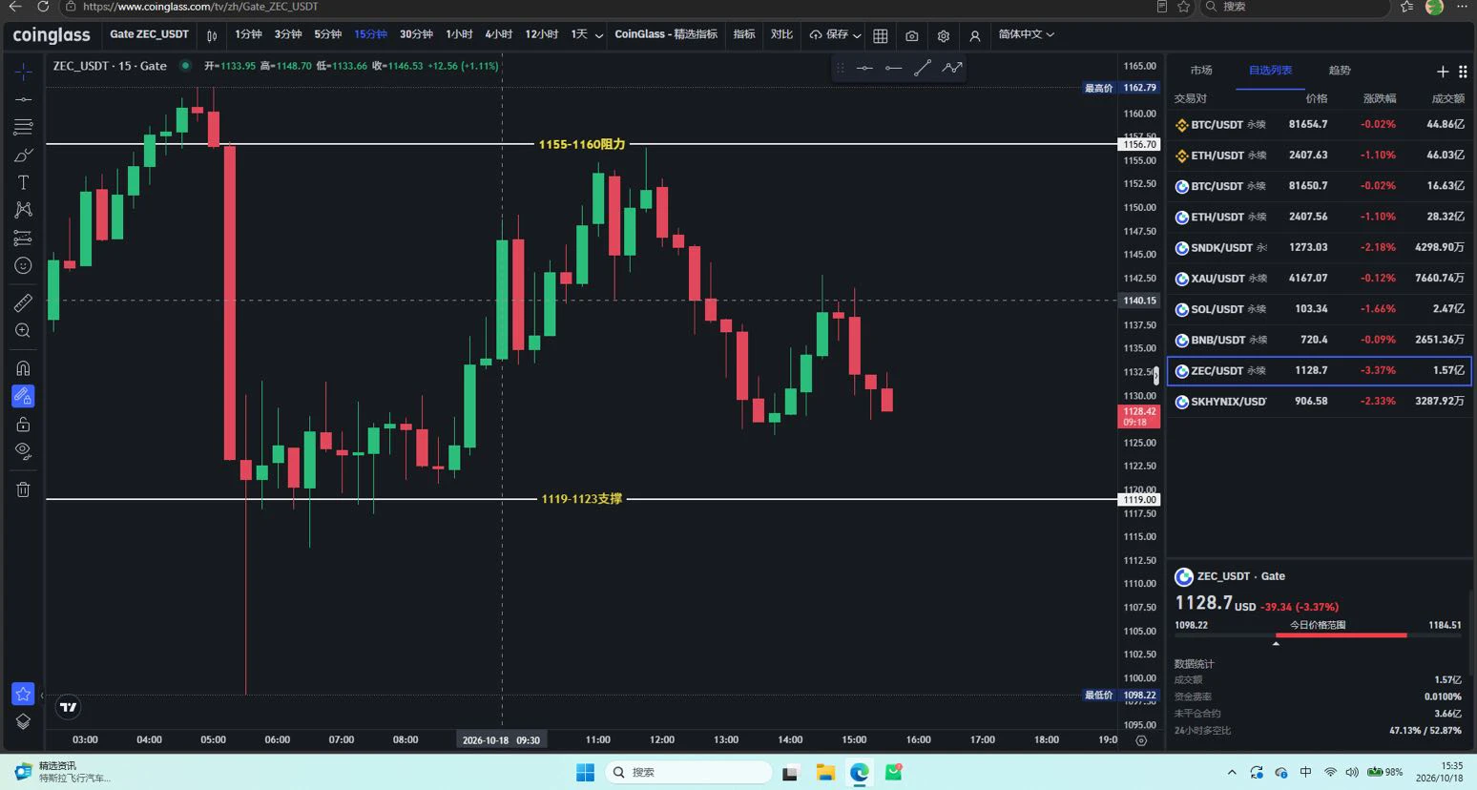The width and height of the screenshot is (1477, 790).
Task: Open time axis settings gear
Action: [1141, 740]
